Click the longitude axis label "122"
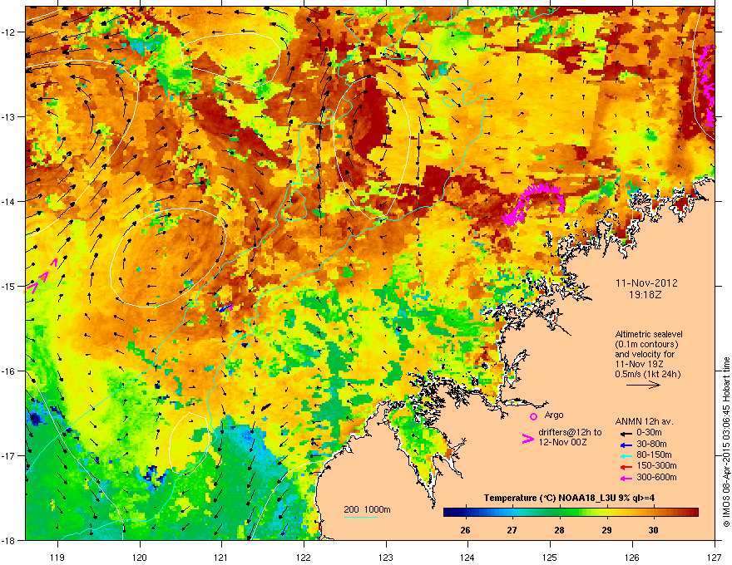Screen dimensions: 732x565 click(x=304, y=557)
